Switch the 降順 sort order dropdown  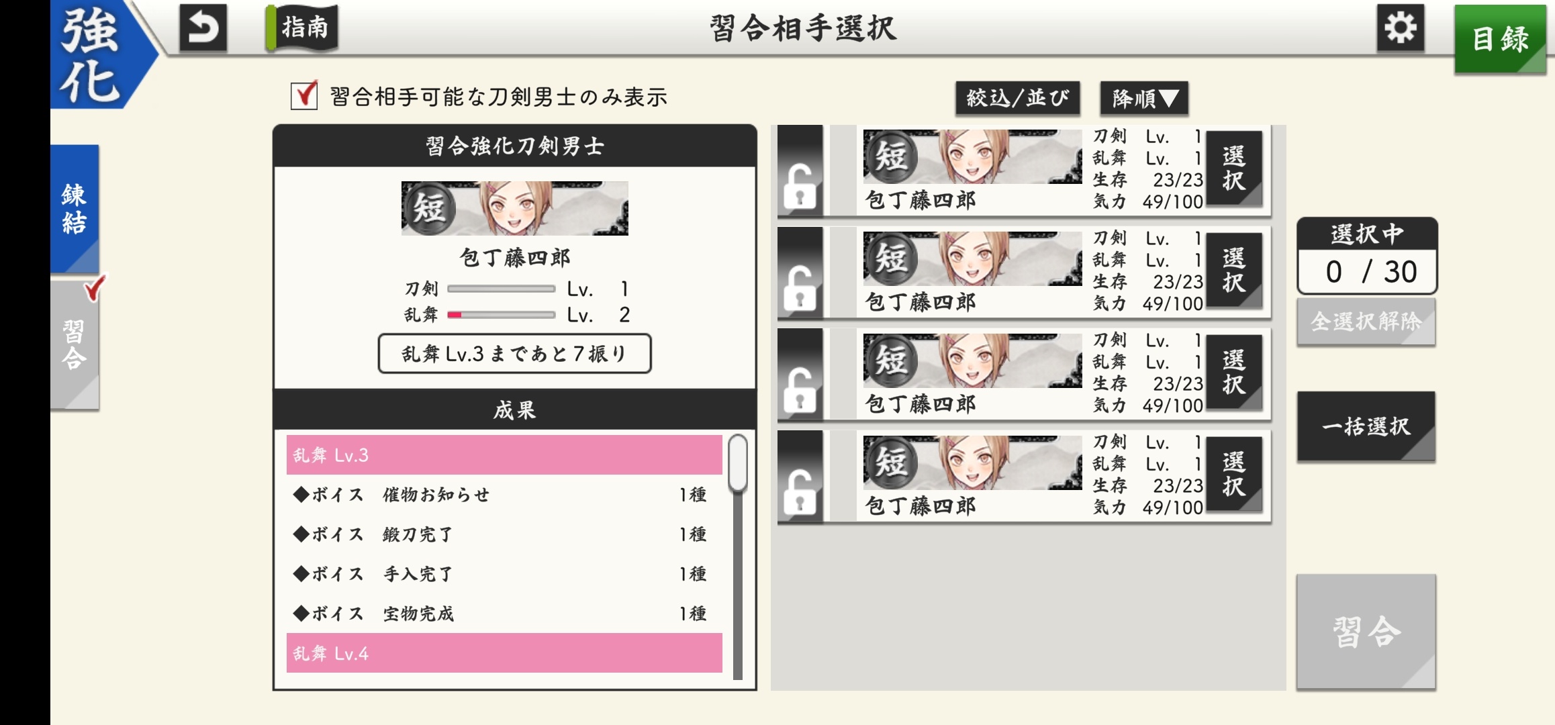[x=1144, y=99]
